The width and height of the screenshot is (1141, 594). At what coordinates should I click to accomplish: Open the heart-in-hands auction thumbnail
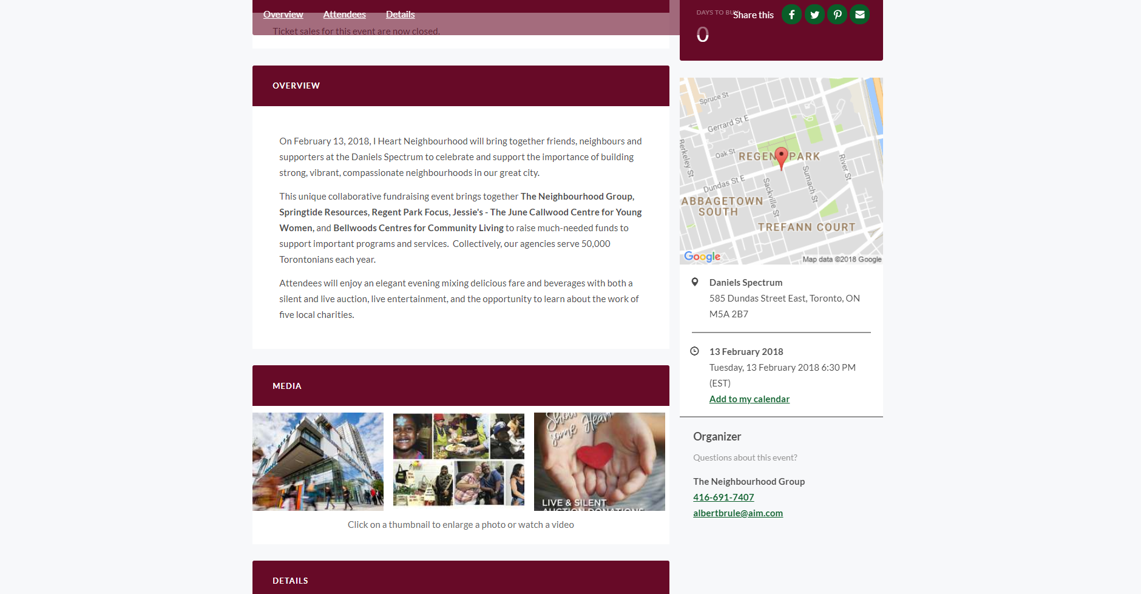click(x=600, y=462)
